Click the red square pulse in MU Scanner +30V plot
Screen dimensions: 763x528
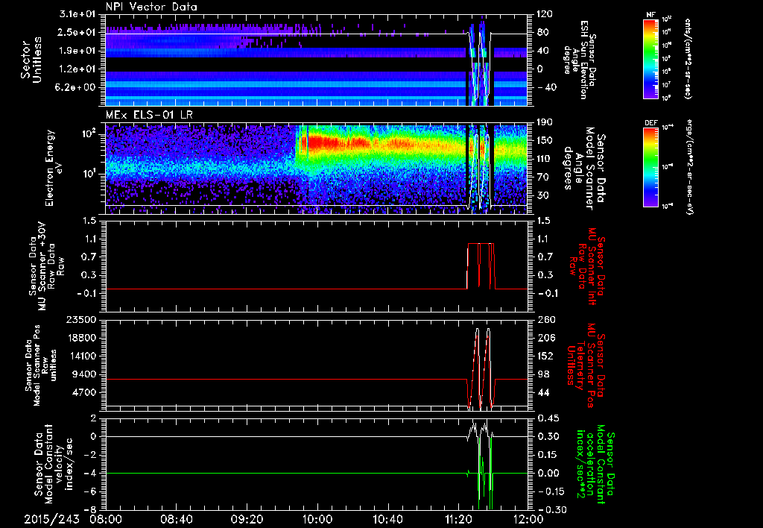pos(481,266)
